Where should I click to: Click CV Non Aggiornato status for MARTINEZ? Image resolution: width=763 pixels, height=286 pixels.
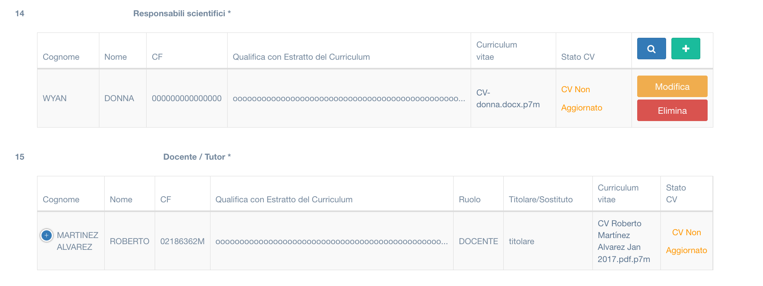pyautogui.click(x=686, y=241)
